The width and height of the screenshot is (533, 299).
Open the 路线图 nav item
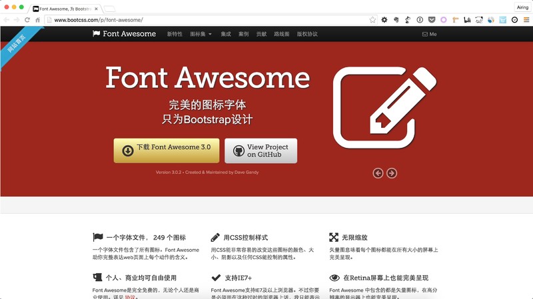point(281,34)
